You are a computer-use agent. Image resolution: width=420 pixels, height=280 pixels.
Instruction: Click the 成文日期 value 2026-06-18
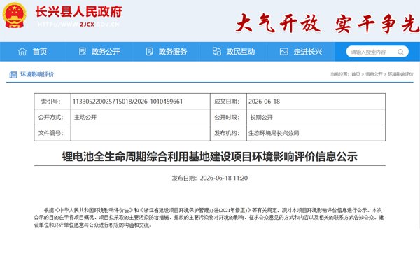point(264,101)
